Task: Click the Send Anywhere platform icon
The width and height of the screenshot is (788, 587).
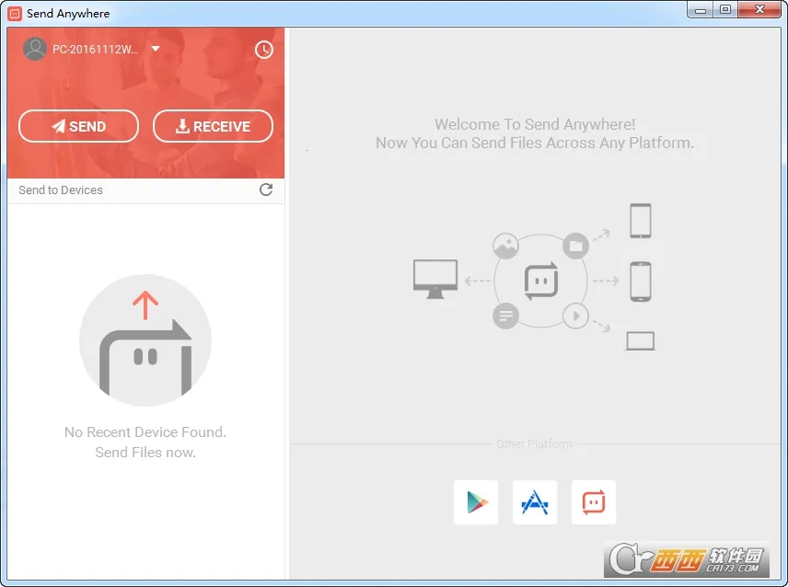Action: (x=594, y=501)
